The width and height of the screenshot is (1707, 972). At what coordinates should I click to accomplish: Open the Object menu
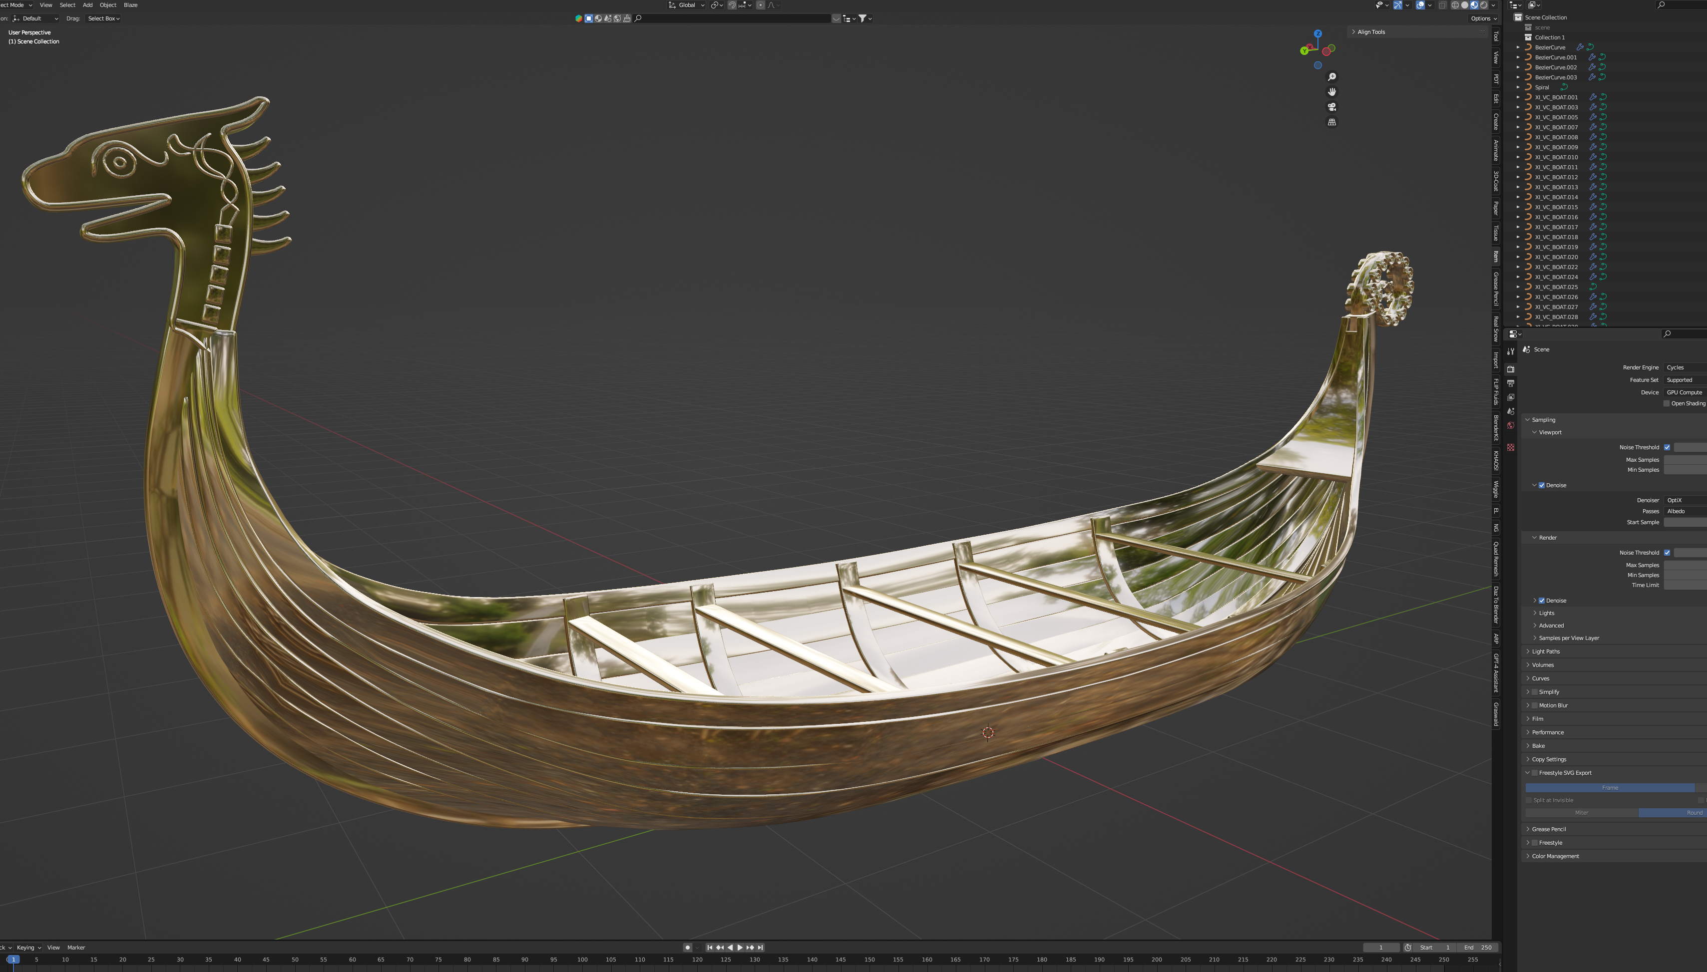[x=107, y=4]
